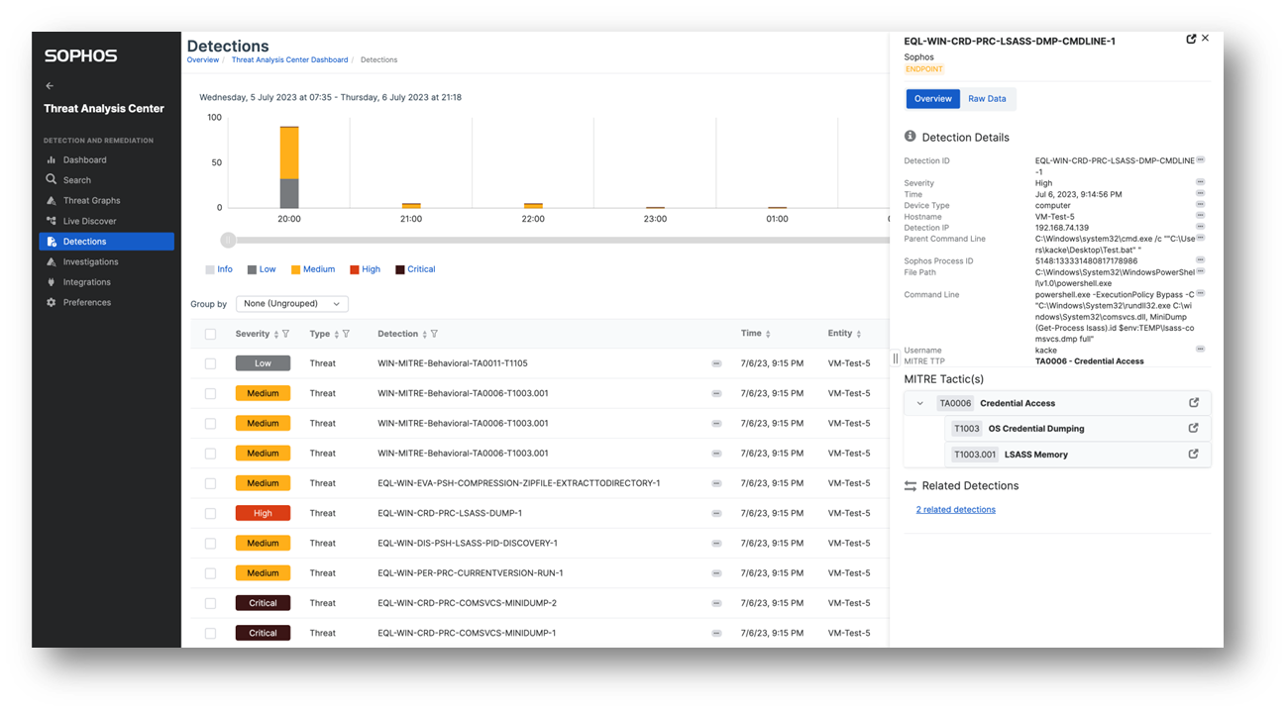The width and height of the screenshot is (1288, 712).
Task: Click the Preferences gear icon
Action: click(x=52, y=302)
